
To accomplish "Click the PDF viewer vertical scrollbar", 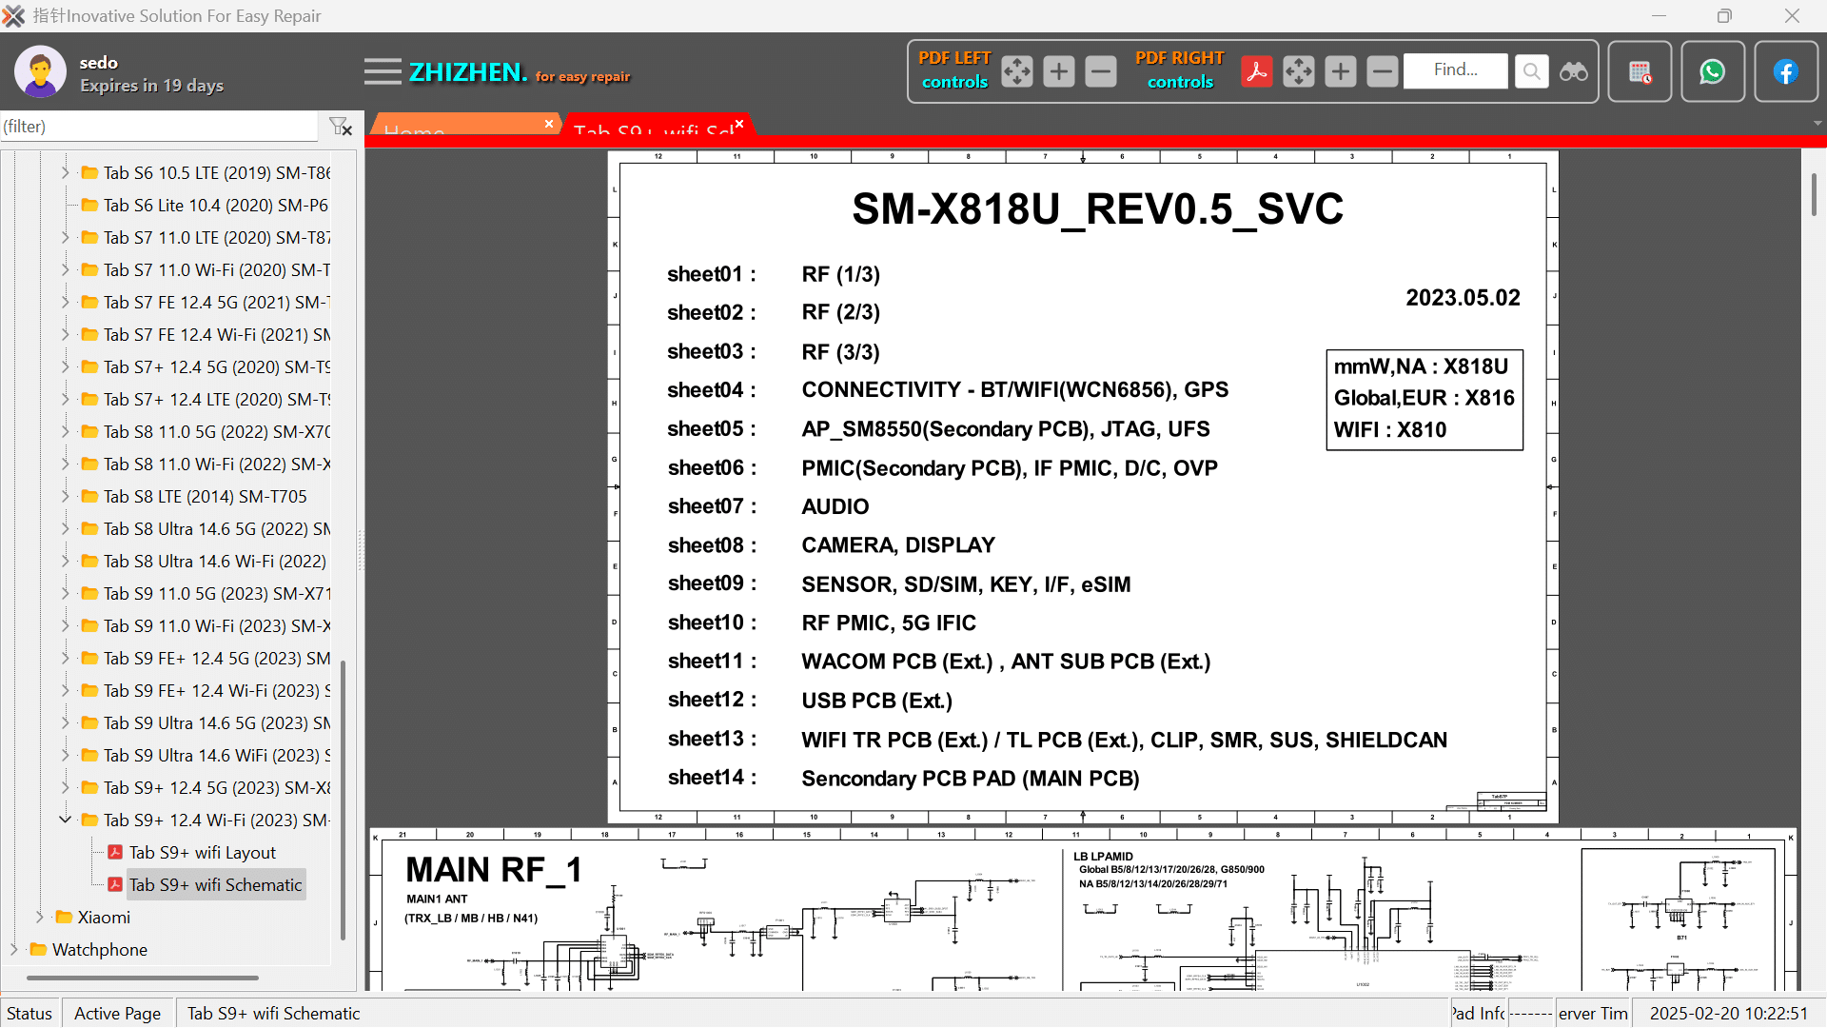I will (x=1814, y=194).
